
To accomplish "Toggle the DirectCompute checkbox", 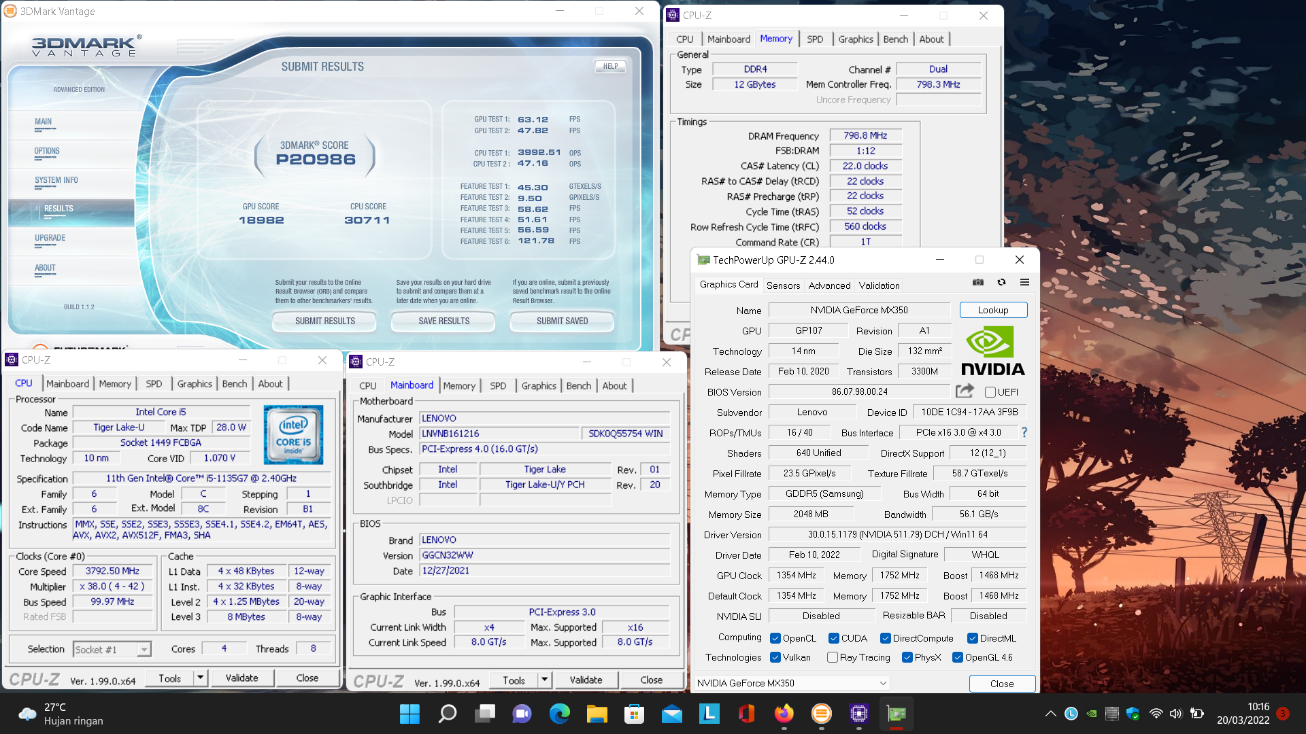I will 886,638.
